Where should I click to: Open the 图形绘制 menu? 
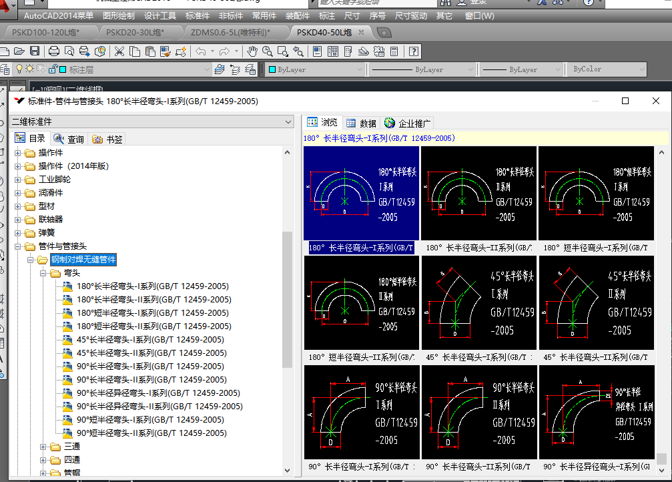(119, 16)
